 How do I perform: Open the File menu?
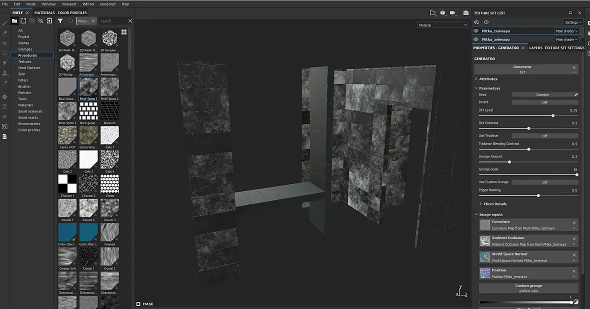click(x=5, y=4)
